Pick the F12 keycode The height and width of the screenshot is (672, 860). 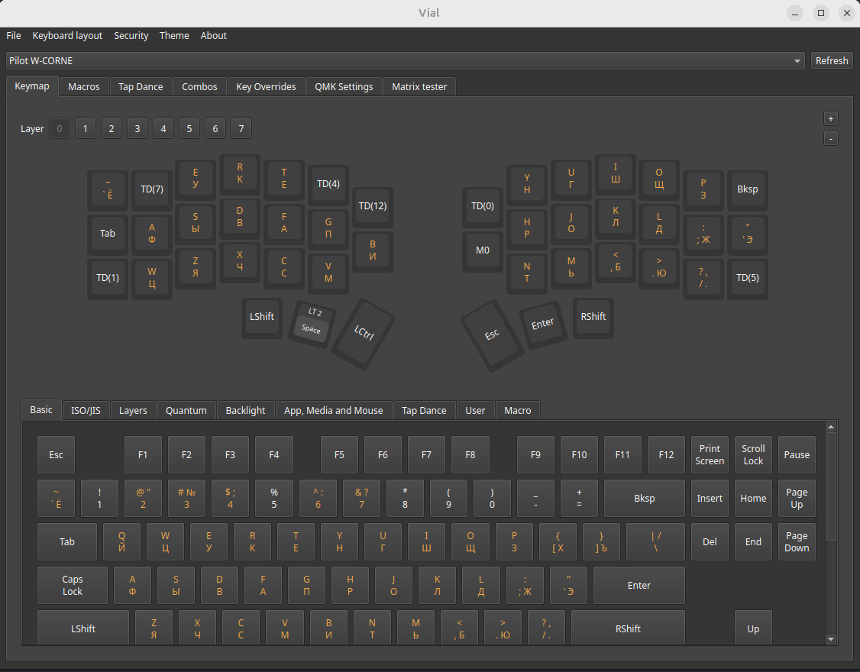click(667, 455)
